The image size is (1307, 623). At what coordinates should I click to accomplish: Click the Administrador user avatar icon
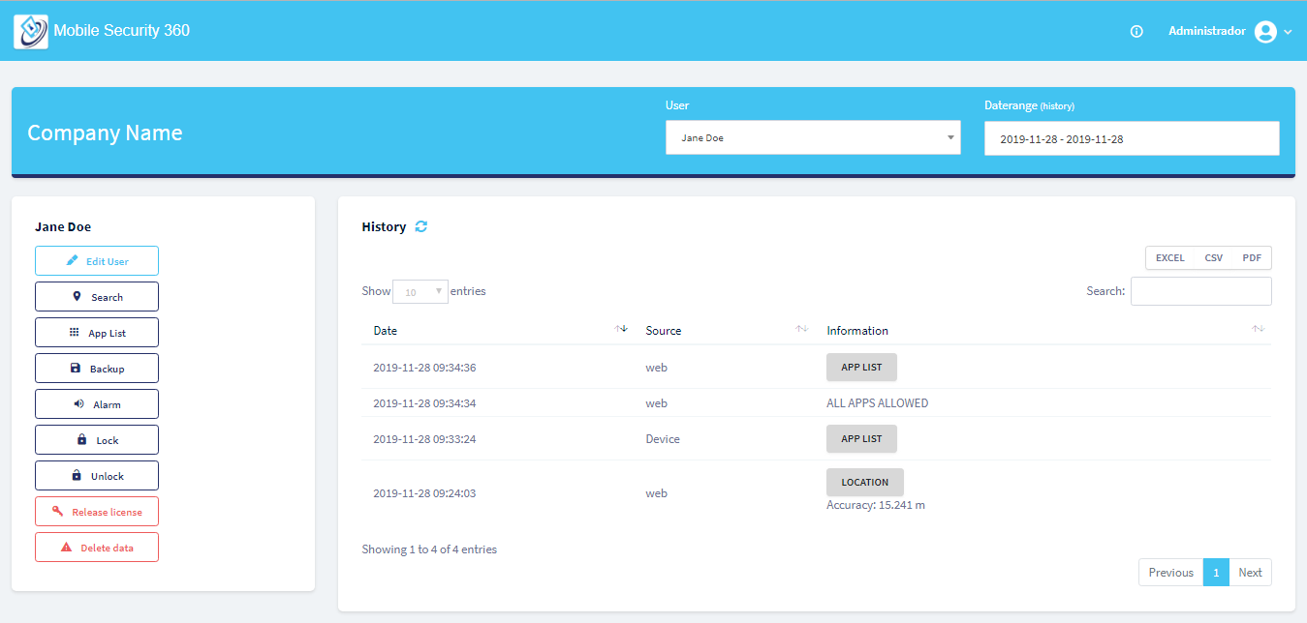pos(1265,32)
